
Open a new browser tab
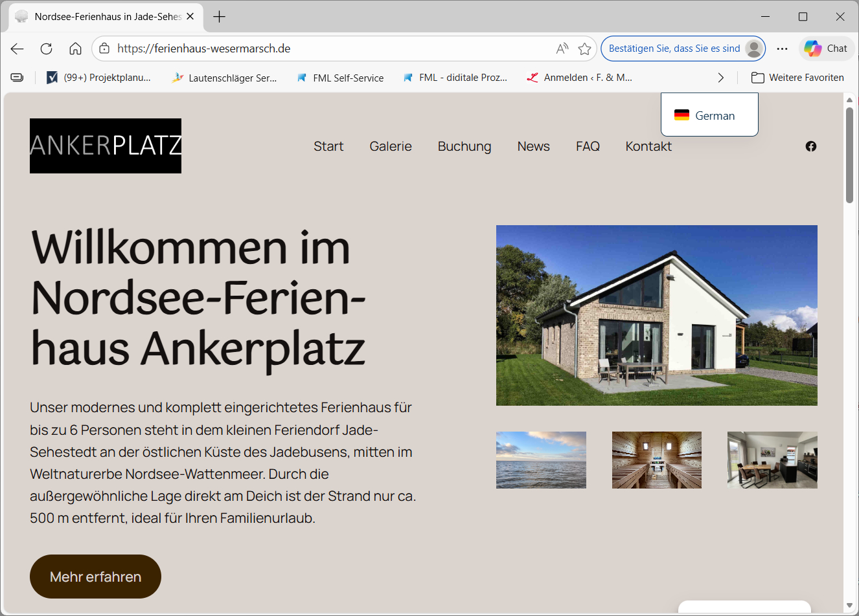click(220, 17)
